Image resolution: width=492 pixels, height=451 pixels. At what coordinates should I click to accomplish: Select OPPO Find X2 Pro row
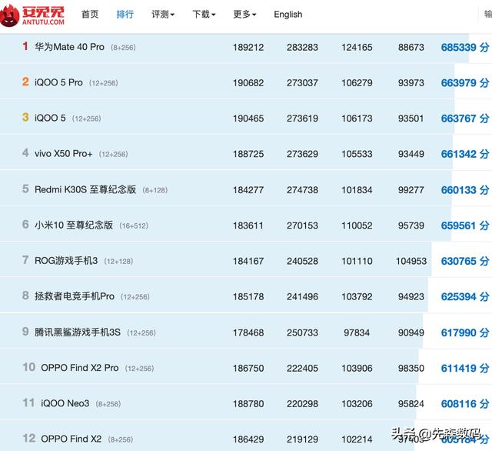(x=79, y=368)
